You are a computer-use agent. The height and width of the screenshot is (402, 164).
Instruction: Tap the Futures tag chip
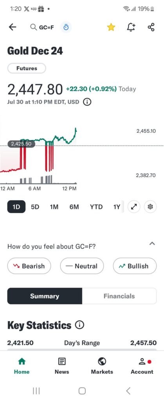[x=27, y=68]
